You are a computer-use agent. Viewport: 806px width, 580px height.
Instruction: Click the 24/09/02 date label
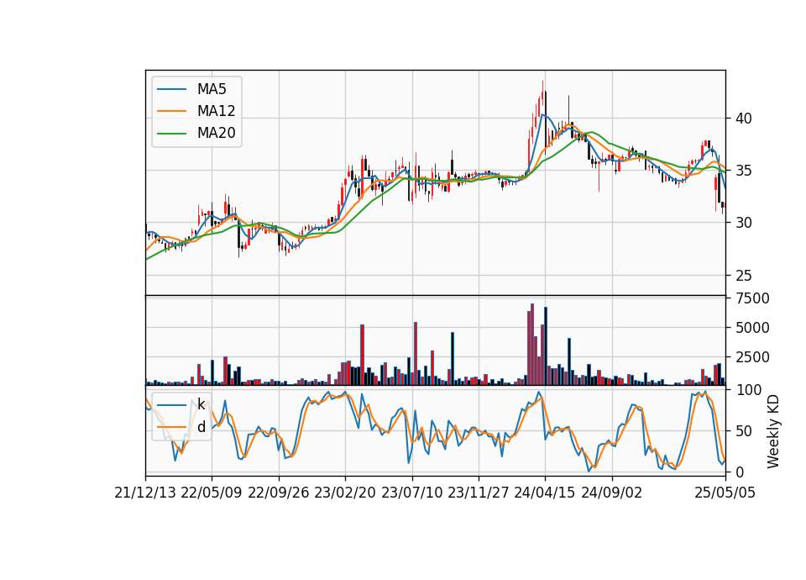(x=612, y=493)
